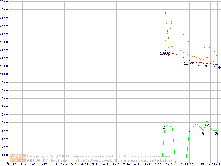The width and height of the screenshot is (221, 166).
Task: Select the 10000 value on the y-axis
Action: (x=4, y=82)
